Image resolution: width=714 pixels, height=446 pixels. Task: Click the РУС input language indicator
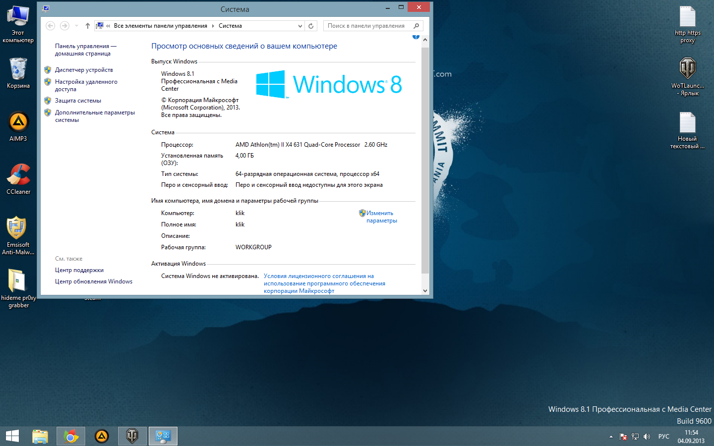[664, 437]
